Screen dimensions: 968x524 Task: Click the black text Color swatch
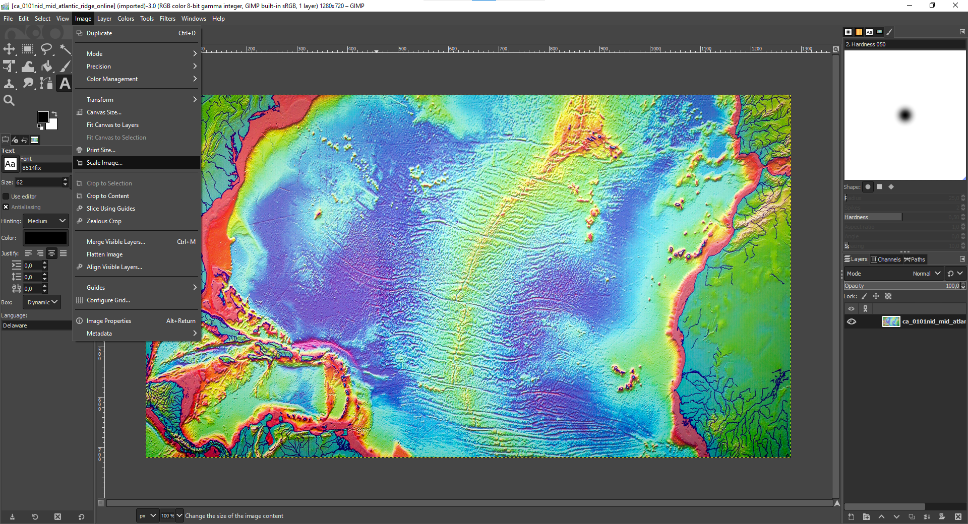click(46, 238)
